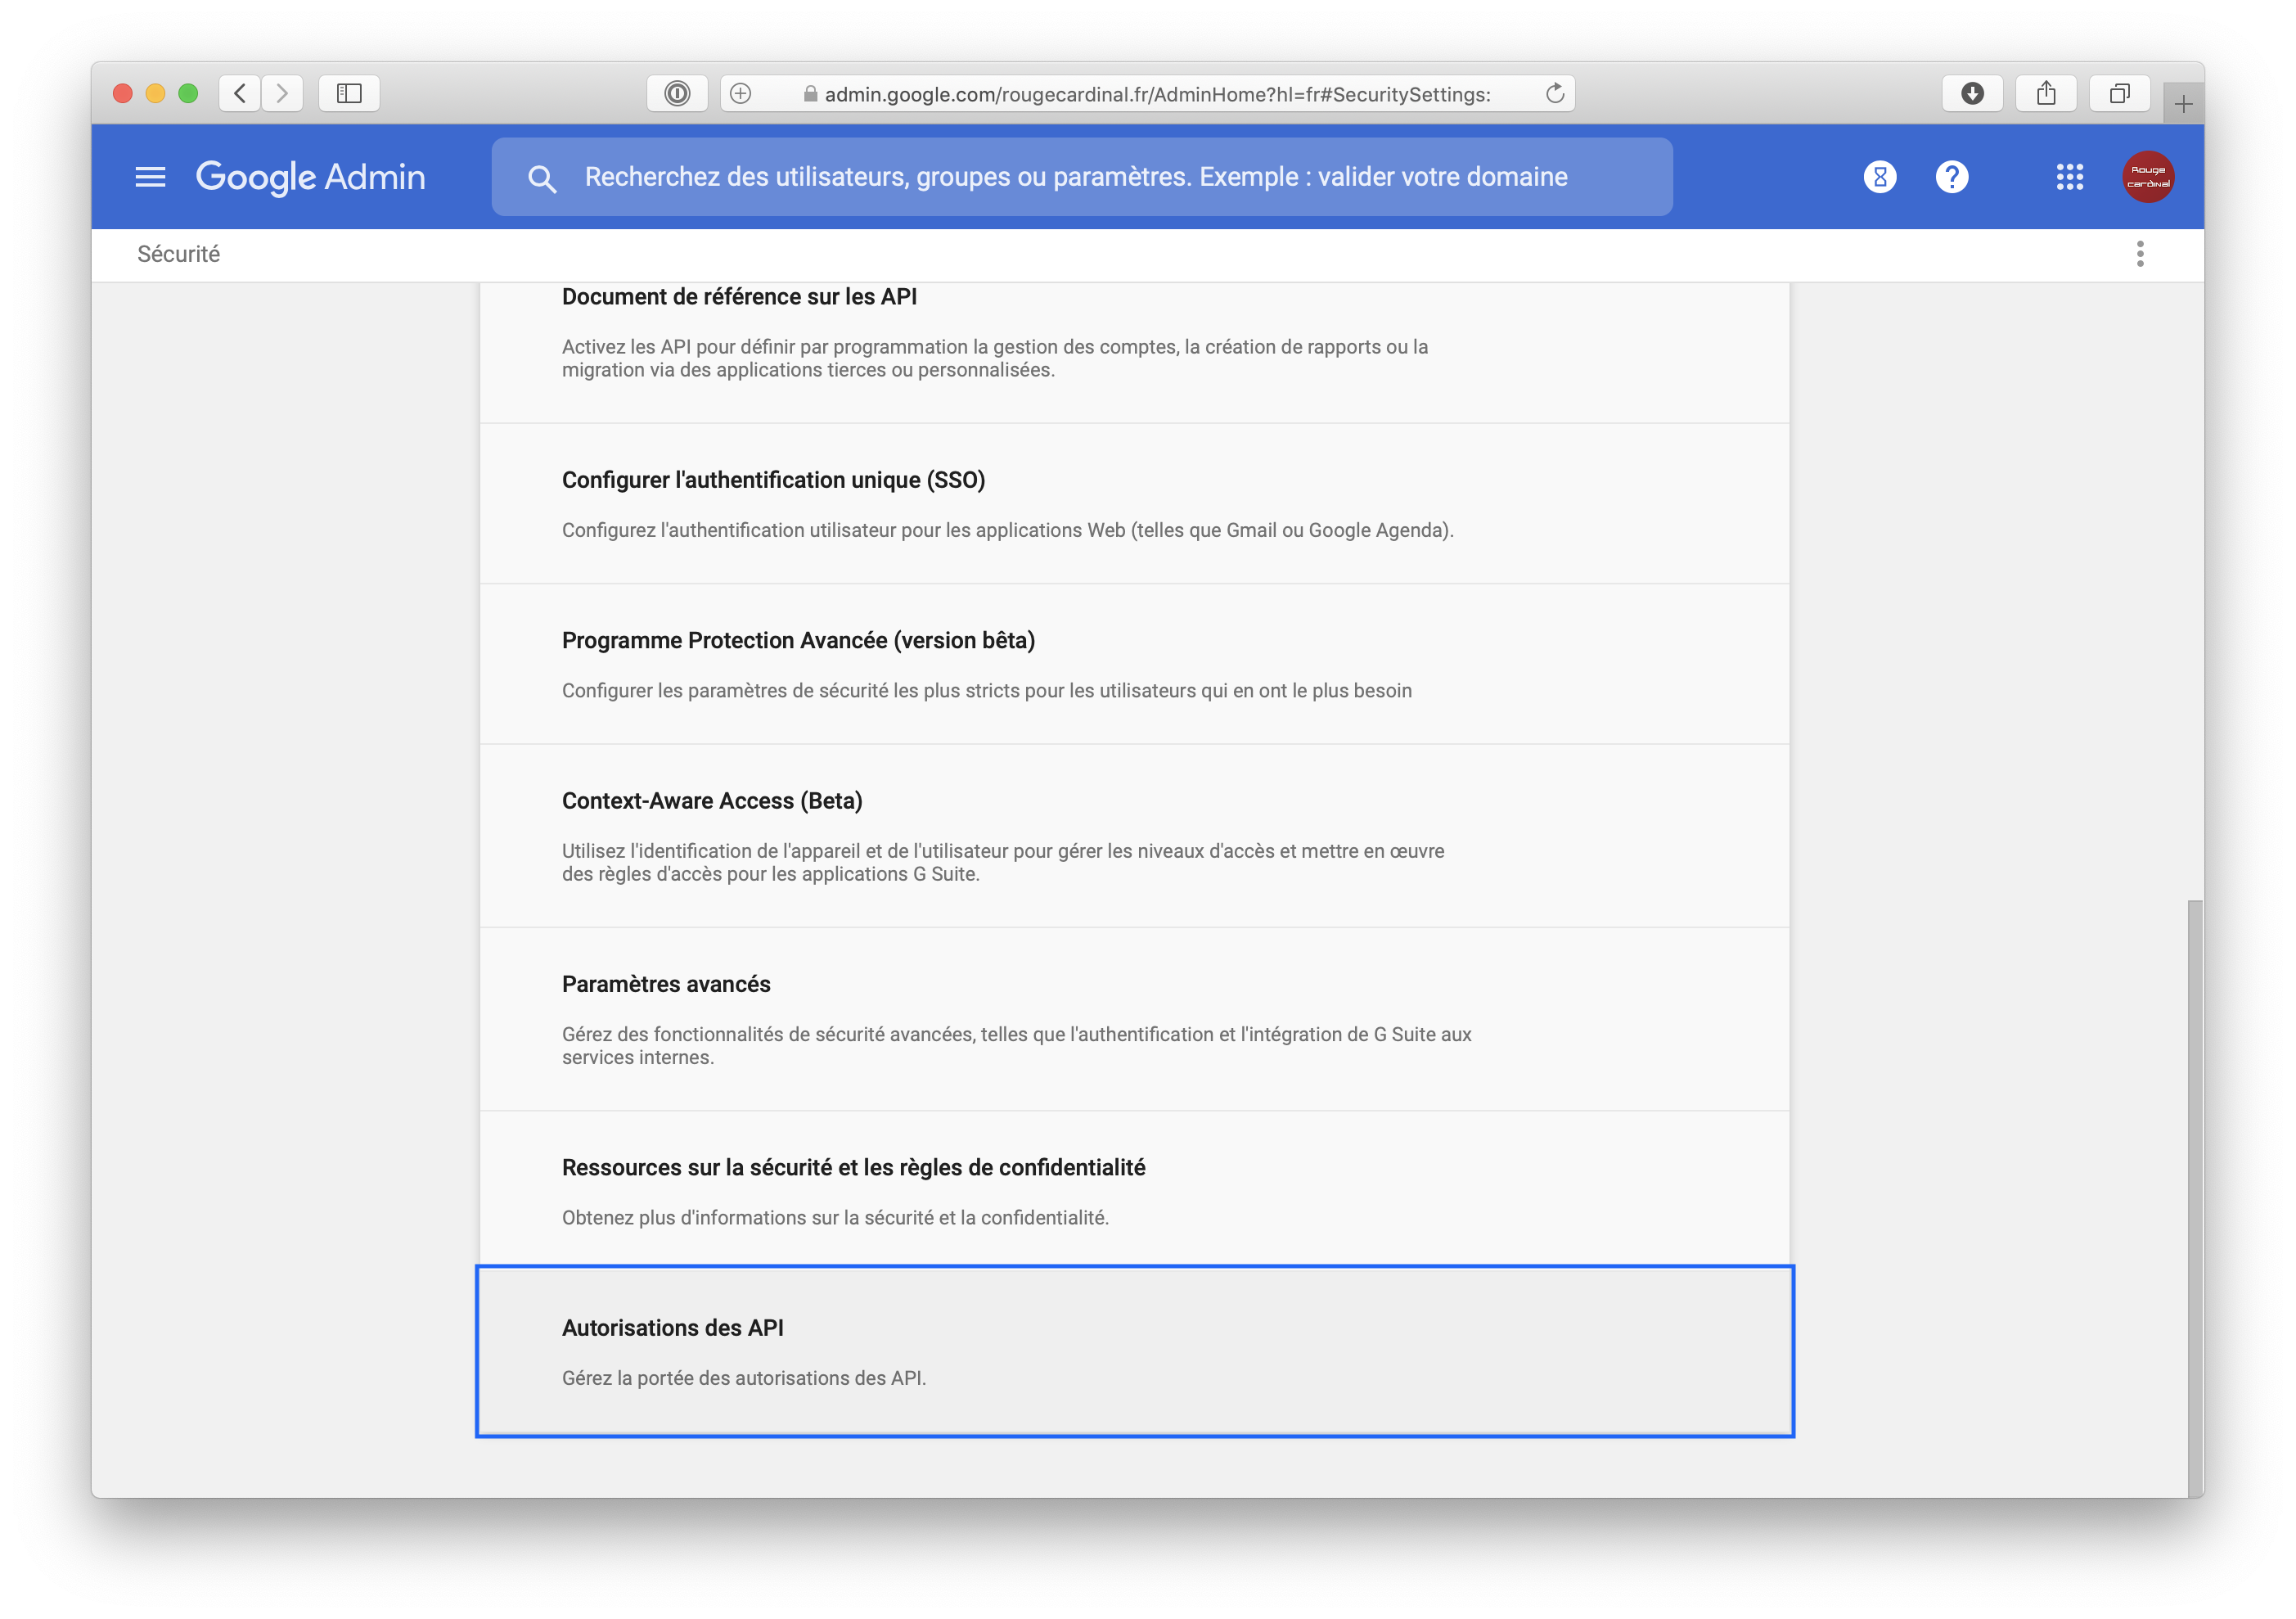Reload the page with refresh icon
2296x1619 pixels.
click(x=1555, y=94)
